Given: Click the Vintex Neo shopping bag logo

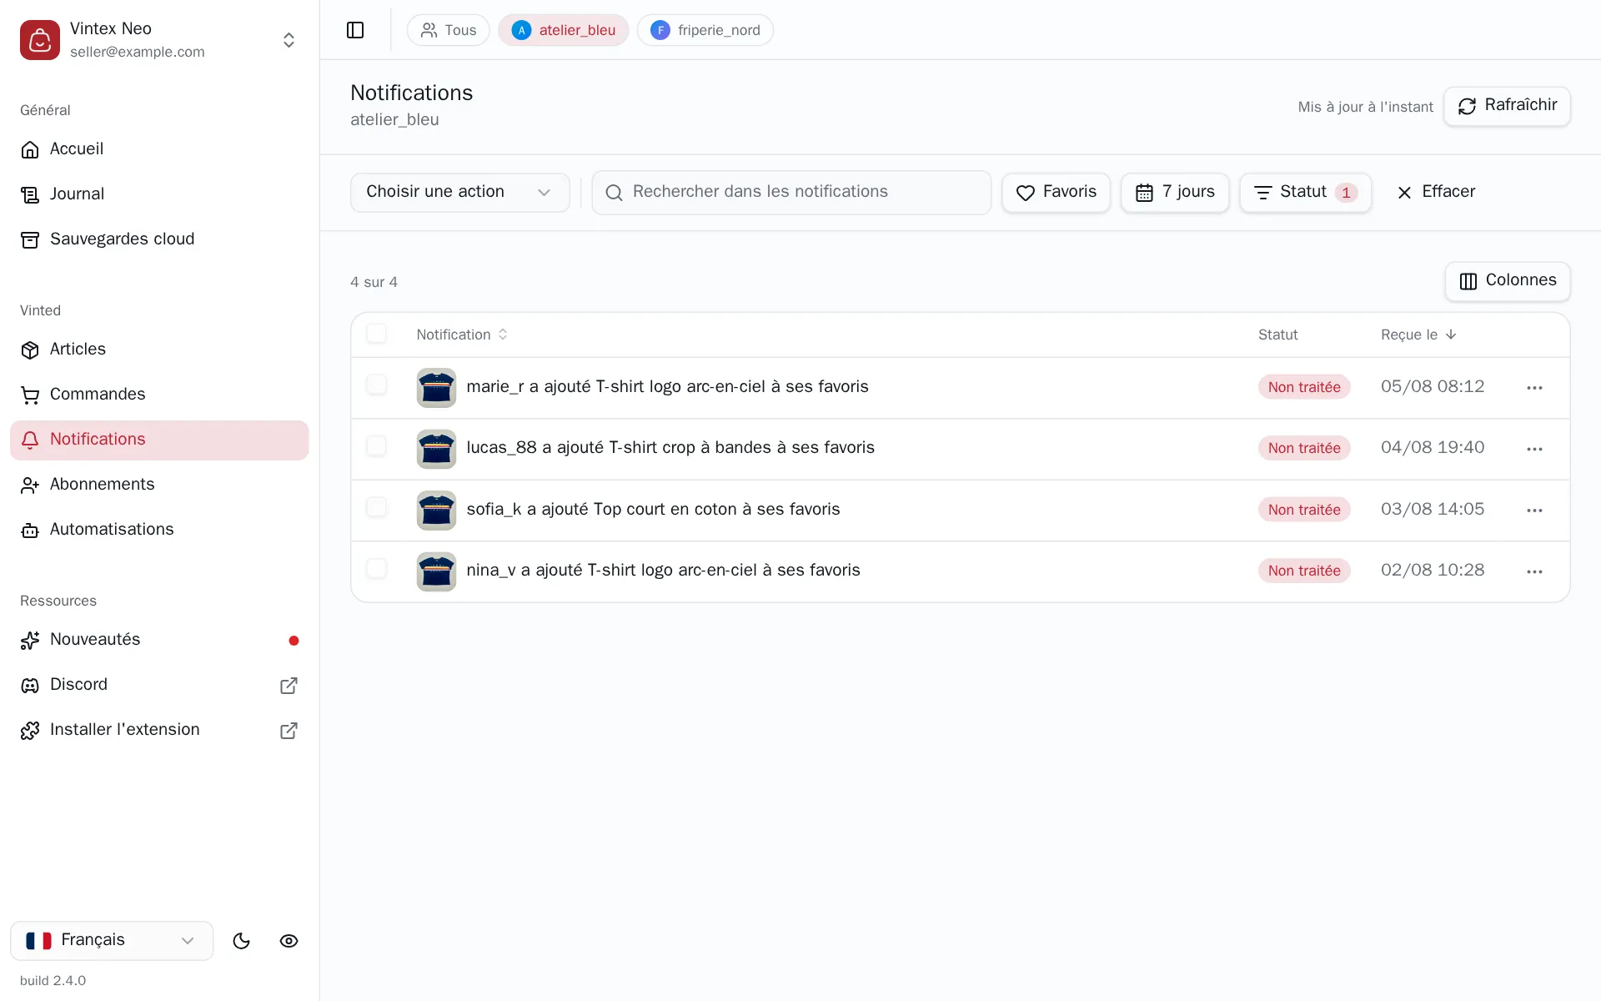Looking at the screenshot, I should [x=40, y=40].
